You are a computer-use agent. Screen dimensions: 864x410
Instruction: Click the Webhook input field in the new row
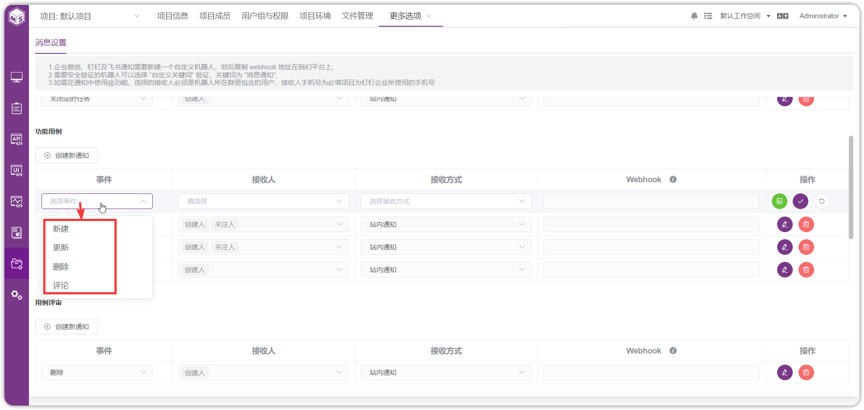pyautogui.click(x=652, y=201)
